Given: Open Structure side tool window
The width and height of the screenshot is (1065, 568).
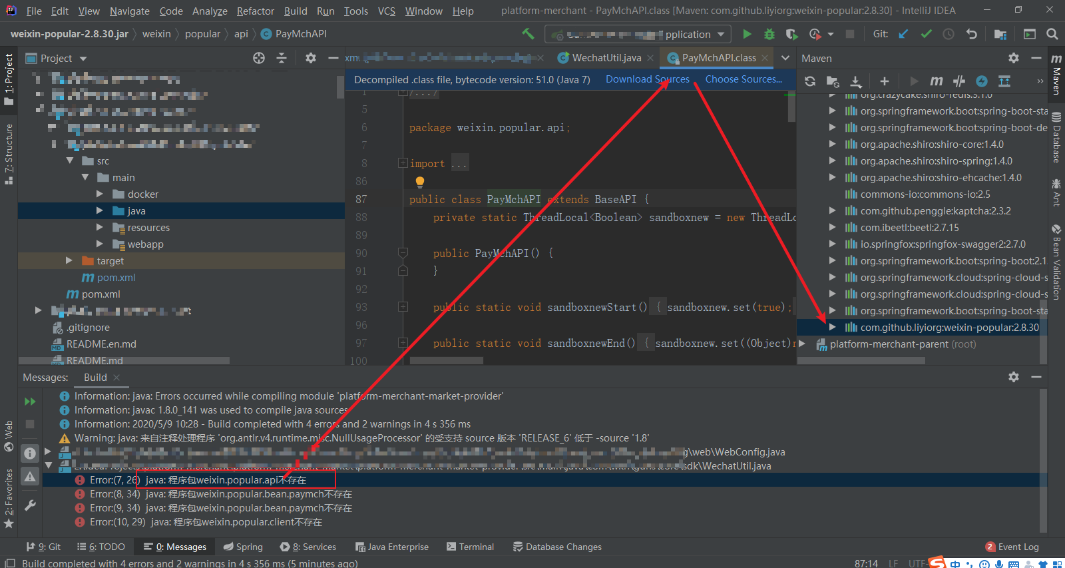Looking at the screenshot, I should [x=9, y=154].
